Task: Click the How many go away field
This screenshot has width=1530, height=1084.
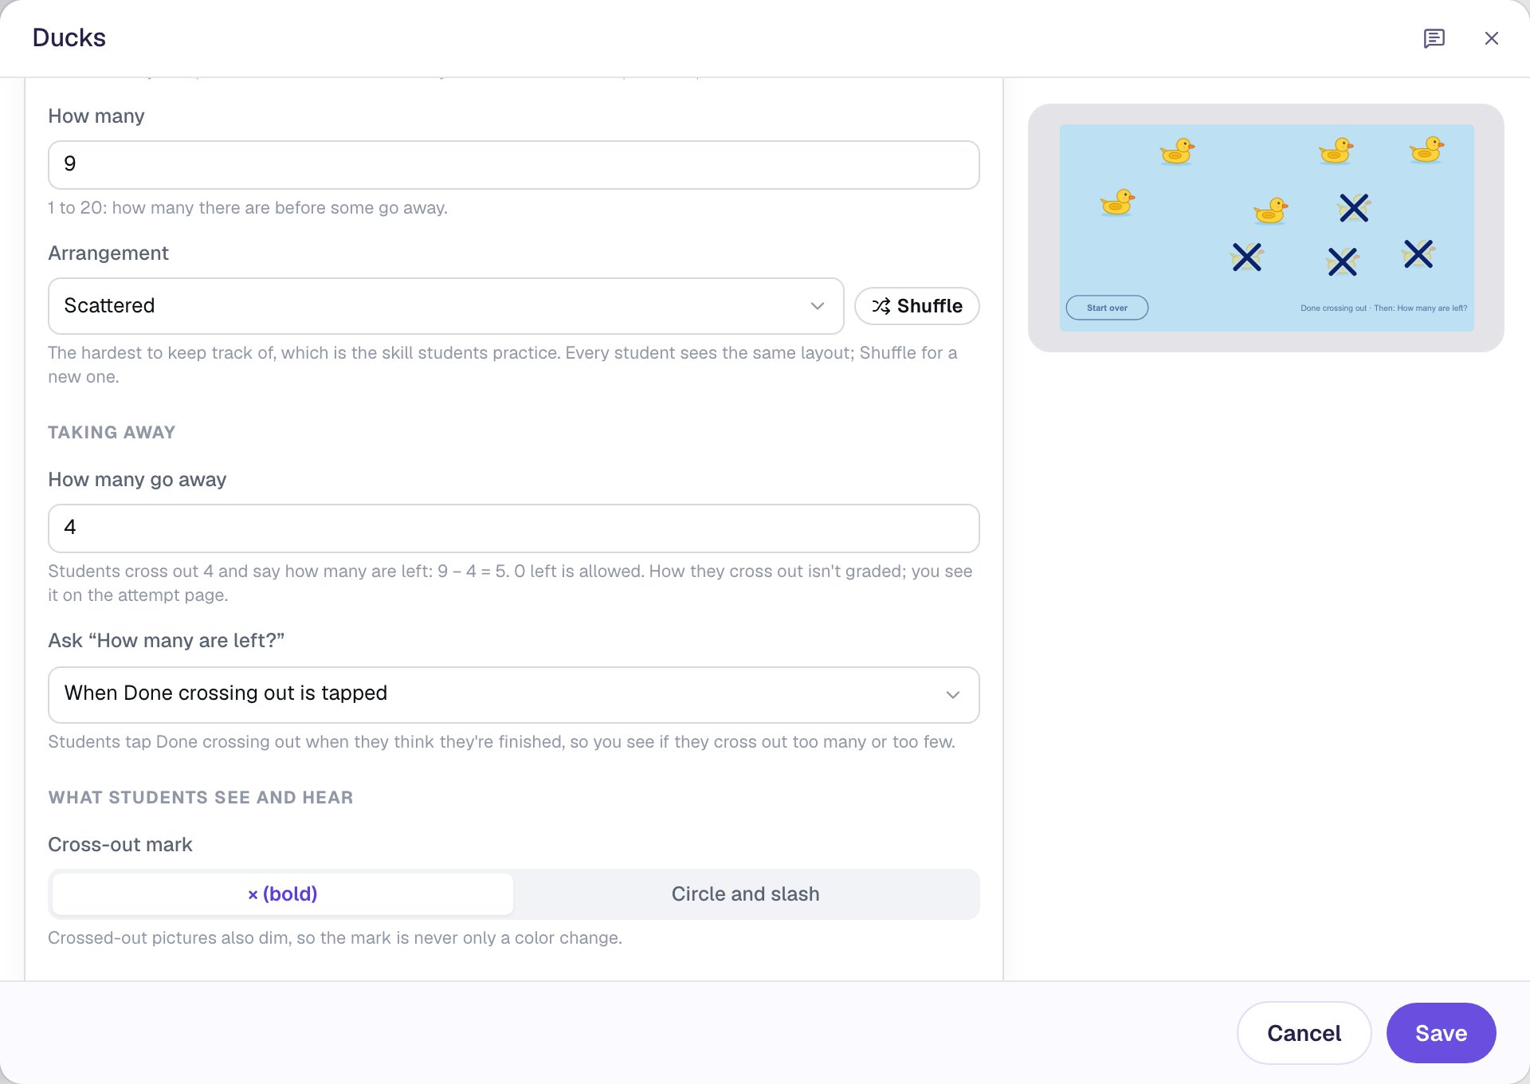Action: (513, 528)
